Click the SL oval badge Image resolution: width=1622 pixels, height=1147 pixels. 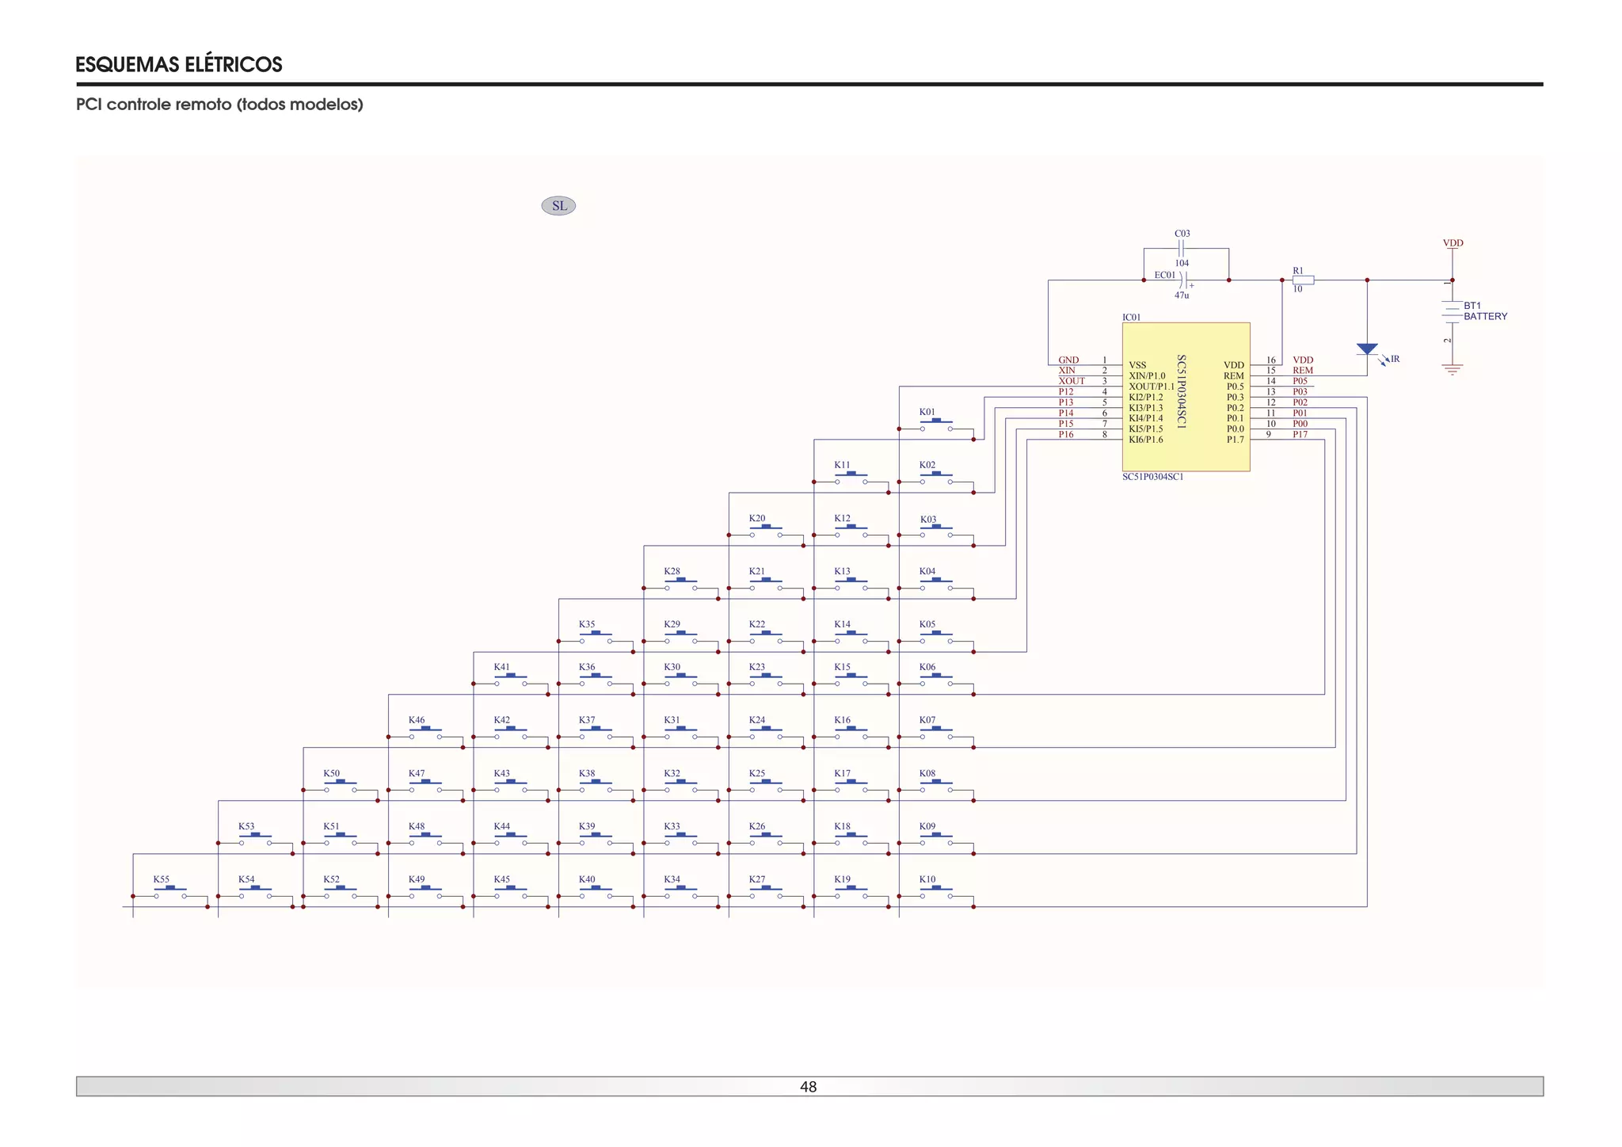tap(558, 206)
